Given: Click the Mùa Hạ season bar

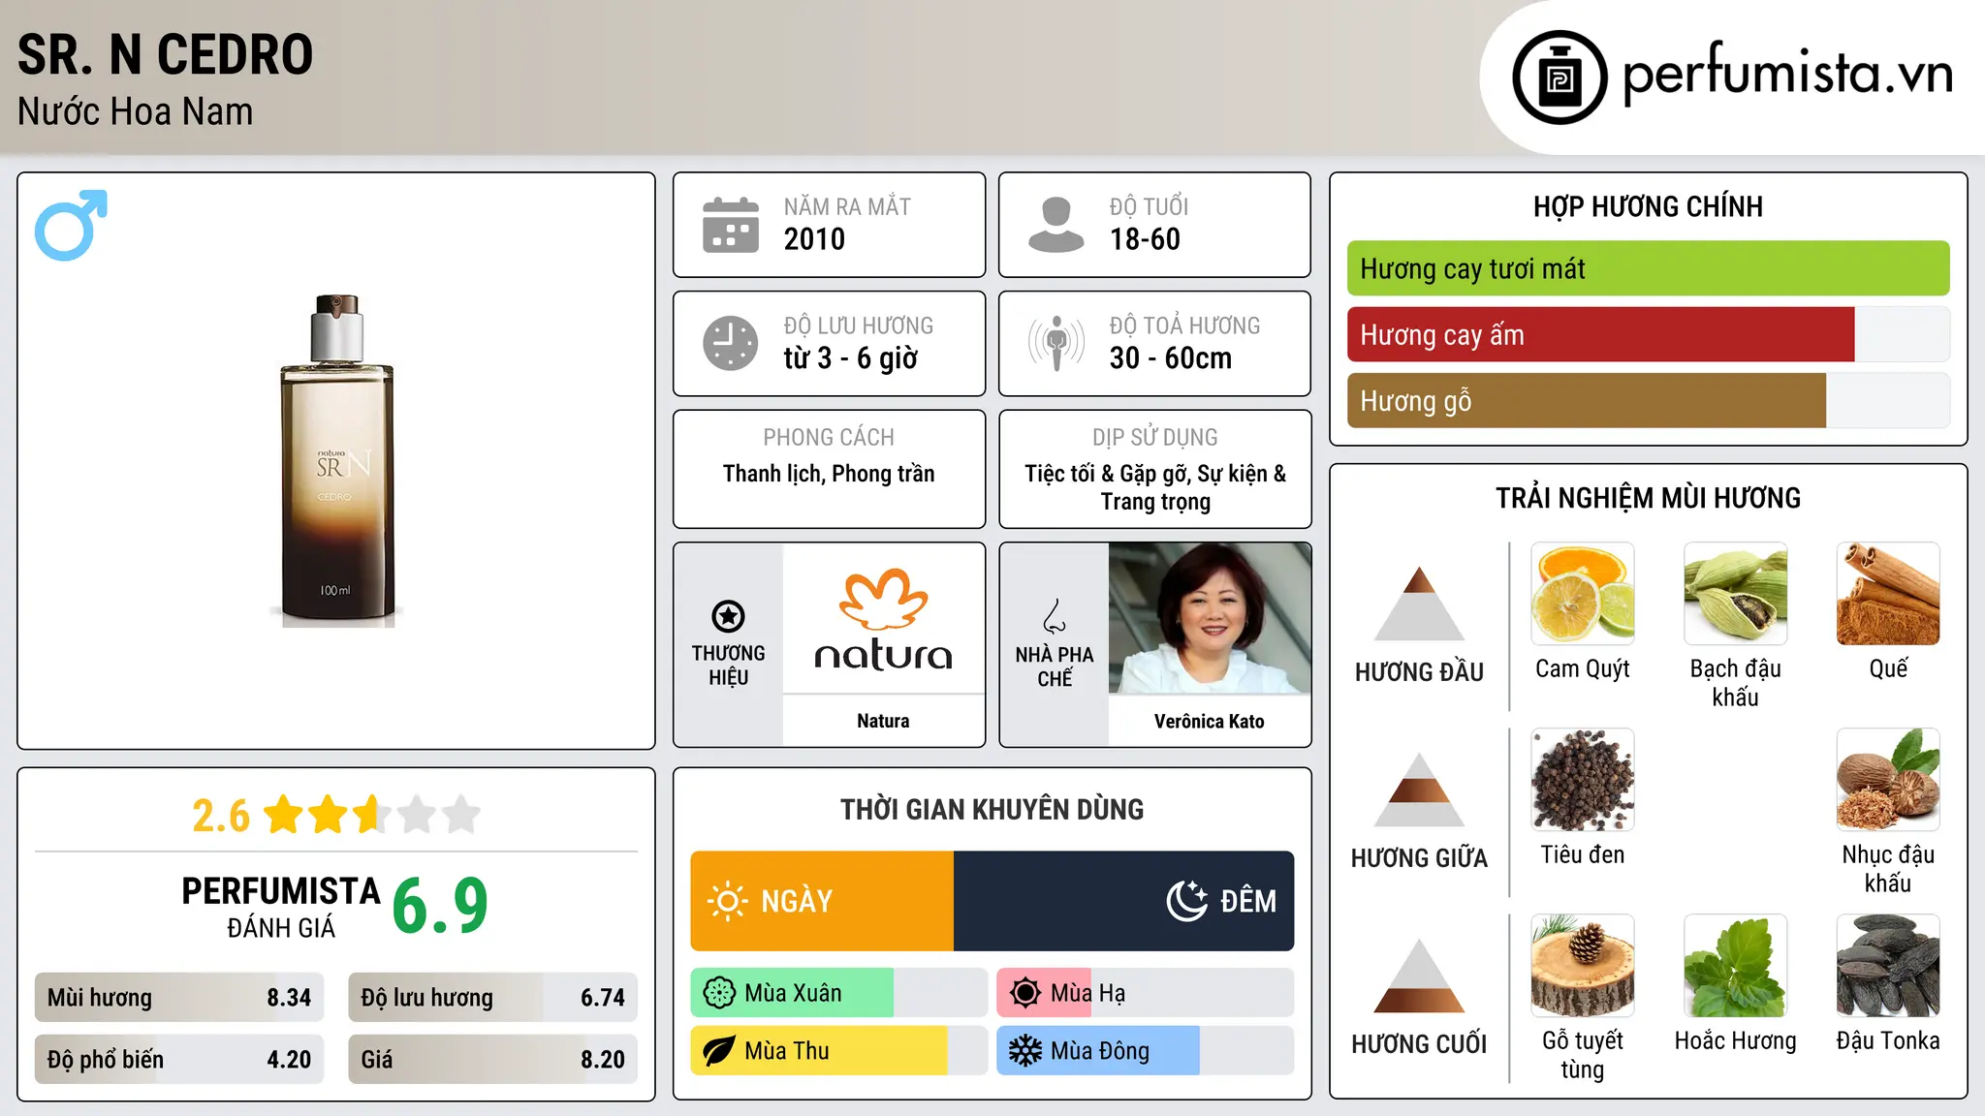Looking at the screenshot, I should [x=1146, y=993].
